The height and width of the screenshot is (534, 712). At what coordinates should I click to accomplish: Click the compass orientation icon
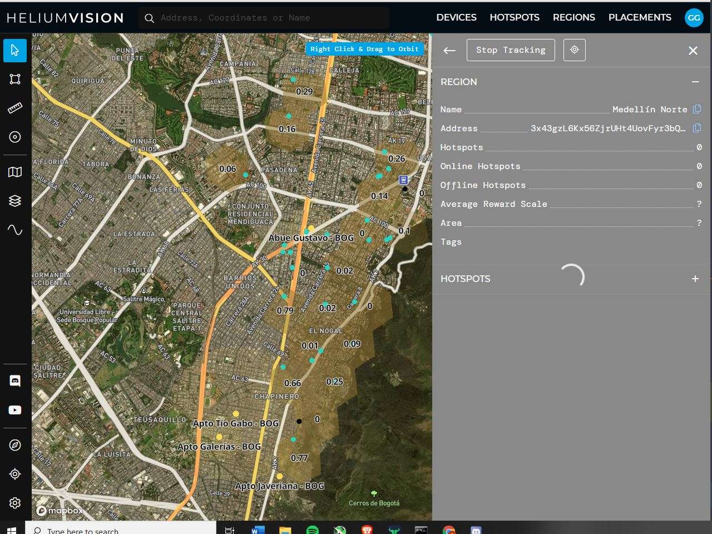[15, 445]
